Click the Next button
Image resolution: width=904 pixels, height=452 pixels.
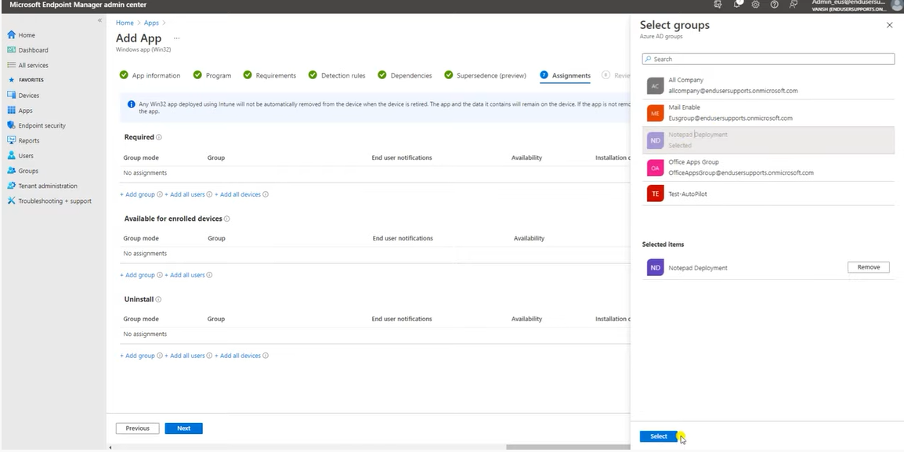pyautogui.click(x=183, y=428)
